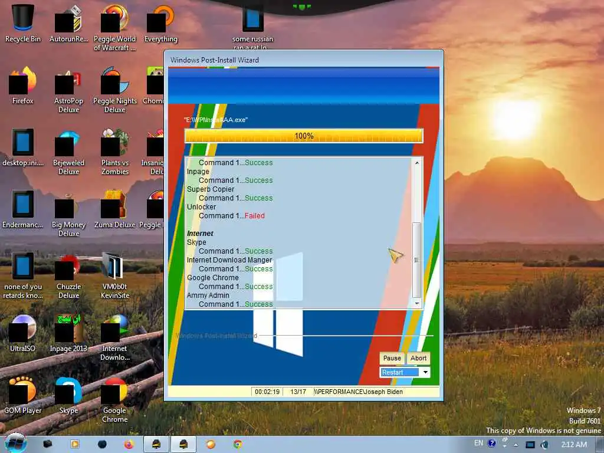
Task: Click 'Unlocker' in the install log
Action: pyautogui.click(x=202, y=207)
